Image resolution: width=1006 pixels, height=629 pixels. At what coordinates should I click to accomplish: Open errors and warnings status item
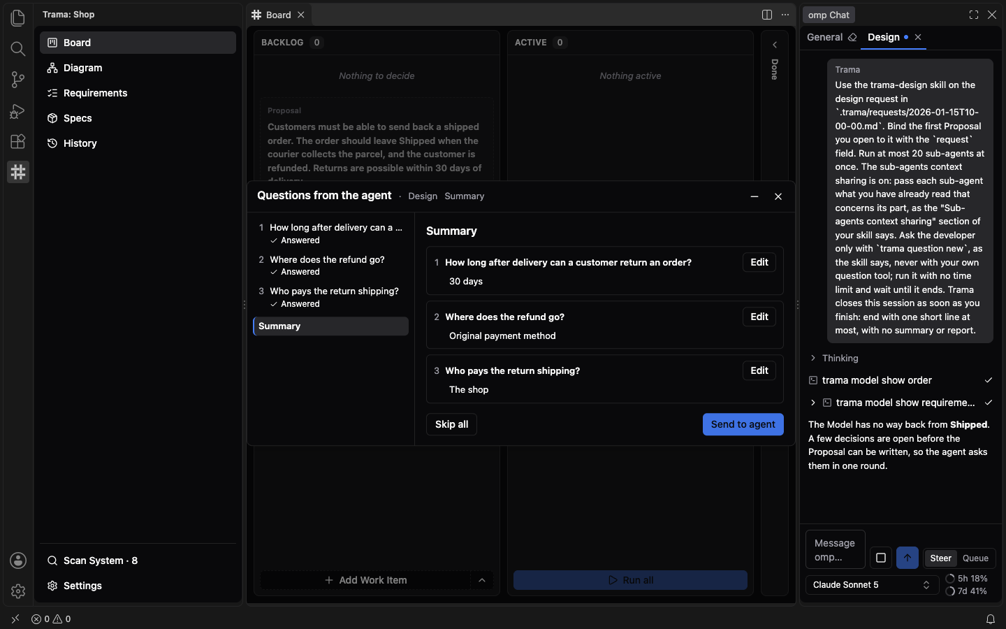[x=51, y=619]
